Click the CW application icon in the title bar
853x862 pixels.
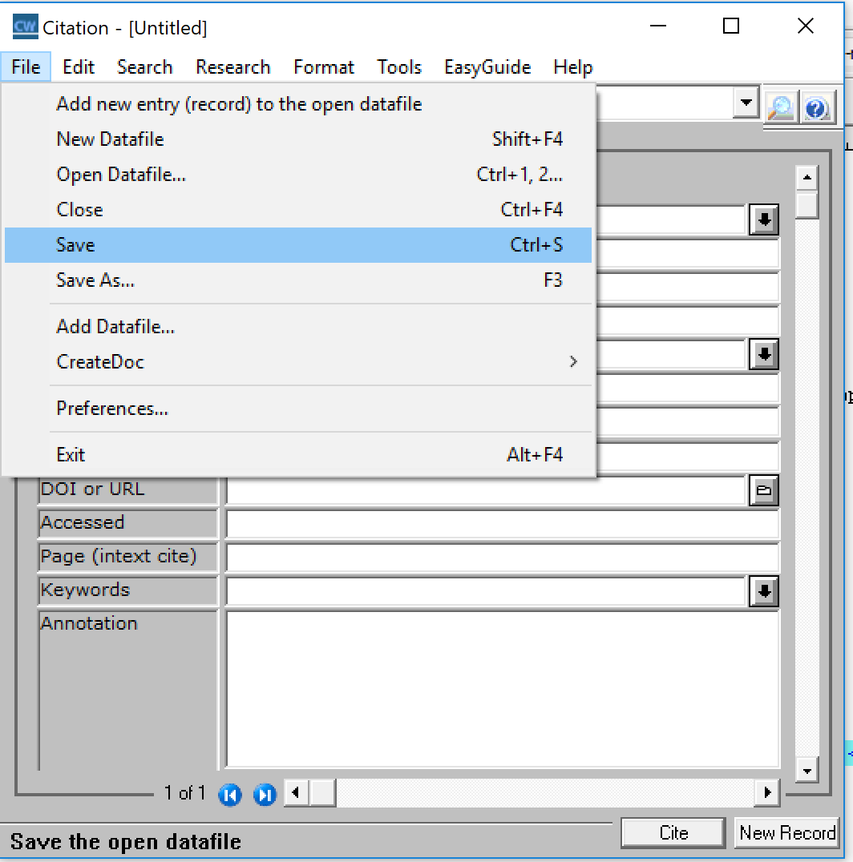26,27
